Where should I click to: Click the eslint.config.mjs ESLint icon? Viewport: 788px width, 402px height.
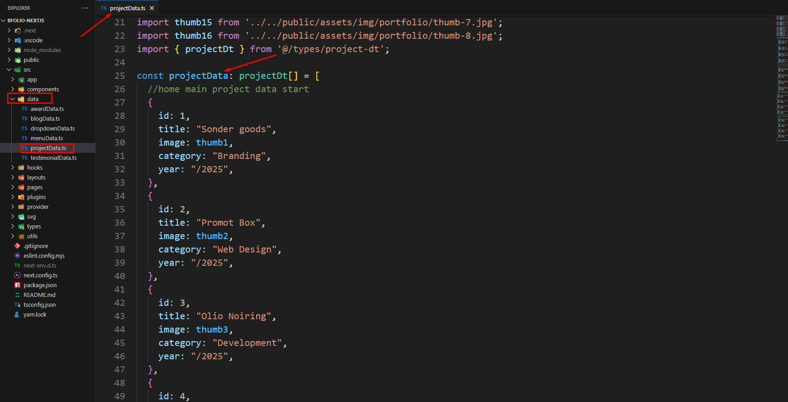pyautogui.click(x=17, y=256)
